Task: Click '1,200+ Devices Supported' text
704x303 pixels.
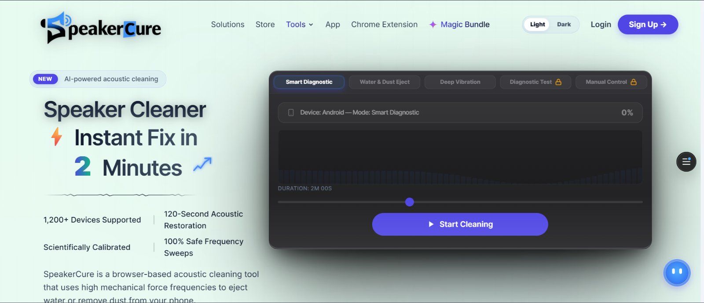Action: pyautogui.click(x=92, y=220)
